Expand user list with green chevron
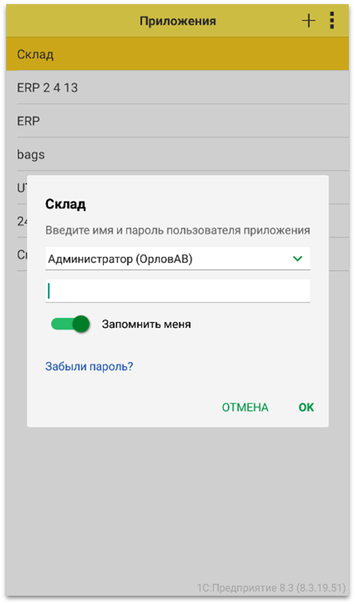The image size is (355, 604). pyautogui.click(x=297, y=259)
